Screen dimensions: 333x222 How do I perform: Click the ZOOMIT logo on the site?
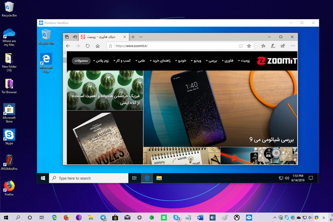(277, 61)
